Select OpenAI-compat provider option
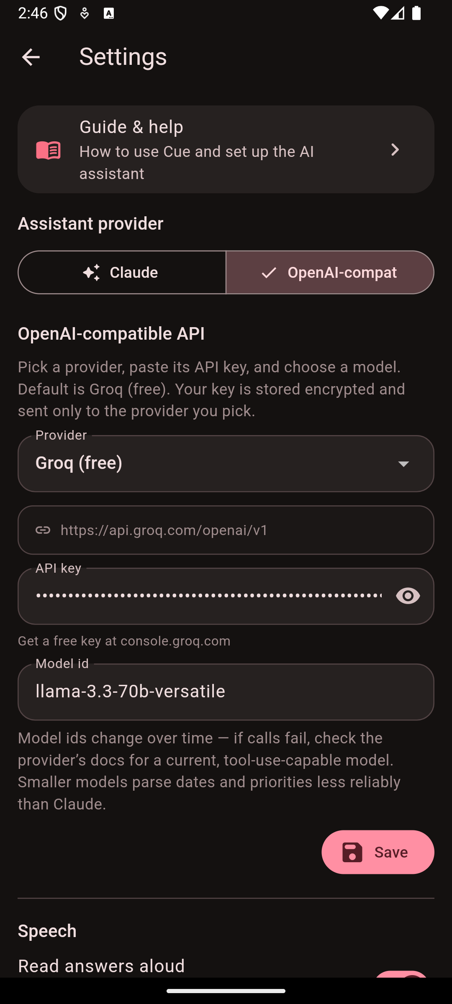Image resolution: width=452 pixels, height=1004 pixels. 330,272
